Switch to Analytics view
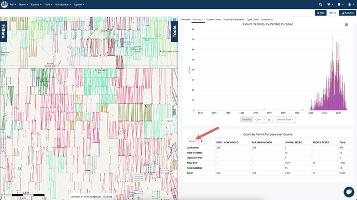Screen dimensions: 357x200 pos(348,13)
